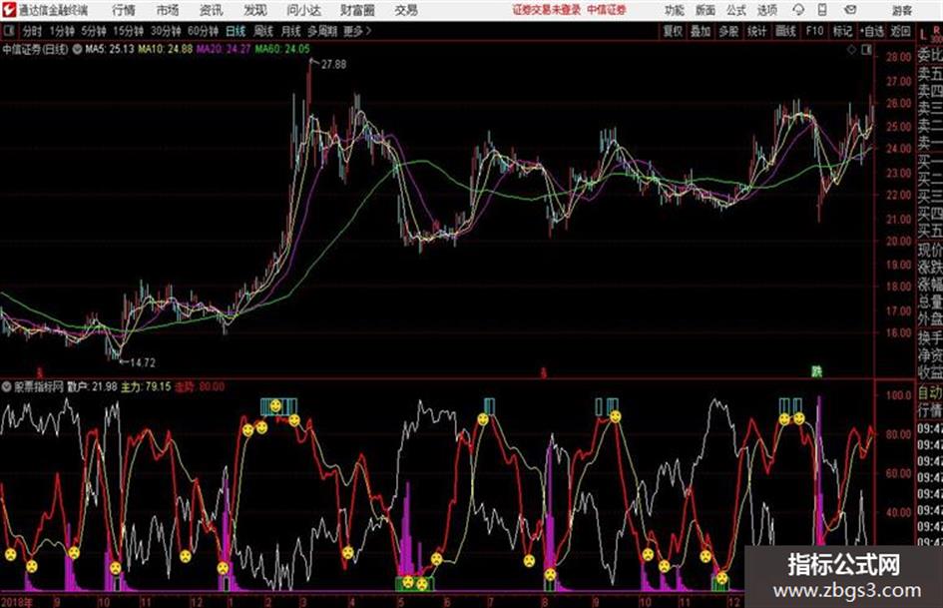Click the 2018年 date axis label
Viewport: 943px width, 608px height.
(x=17, y=602)
